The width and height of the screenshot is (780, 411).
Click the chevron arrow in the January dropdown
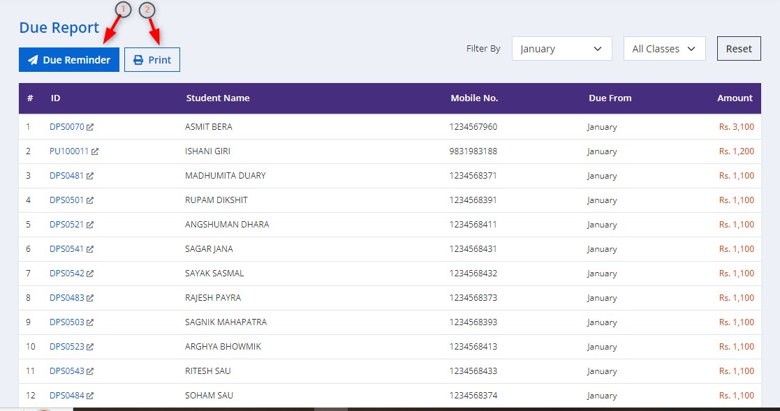[x=598, y=49]
